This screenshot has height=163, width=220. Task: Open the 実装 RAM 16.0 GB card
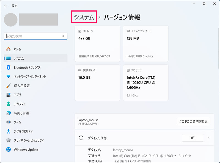point(97,83)
